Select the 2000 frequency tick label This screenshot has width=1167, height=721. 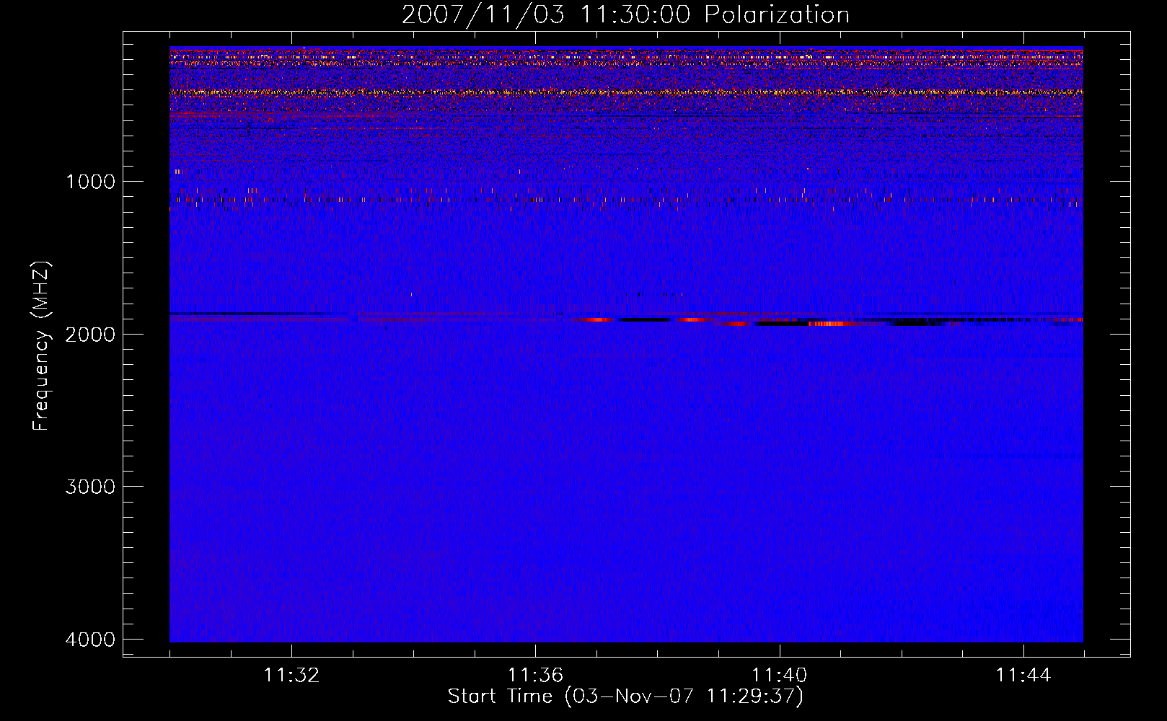(90, 334)
